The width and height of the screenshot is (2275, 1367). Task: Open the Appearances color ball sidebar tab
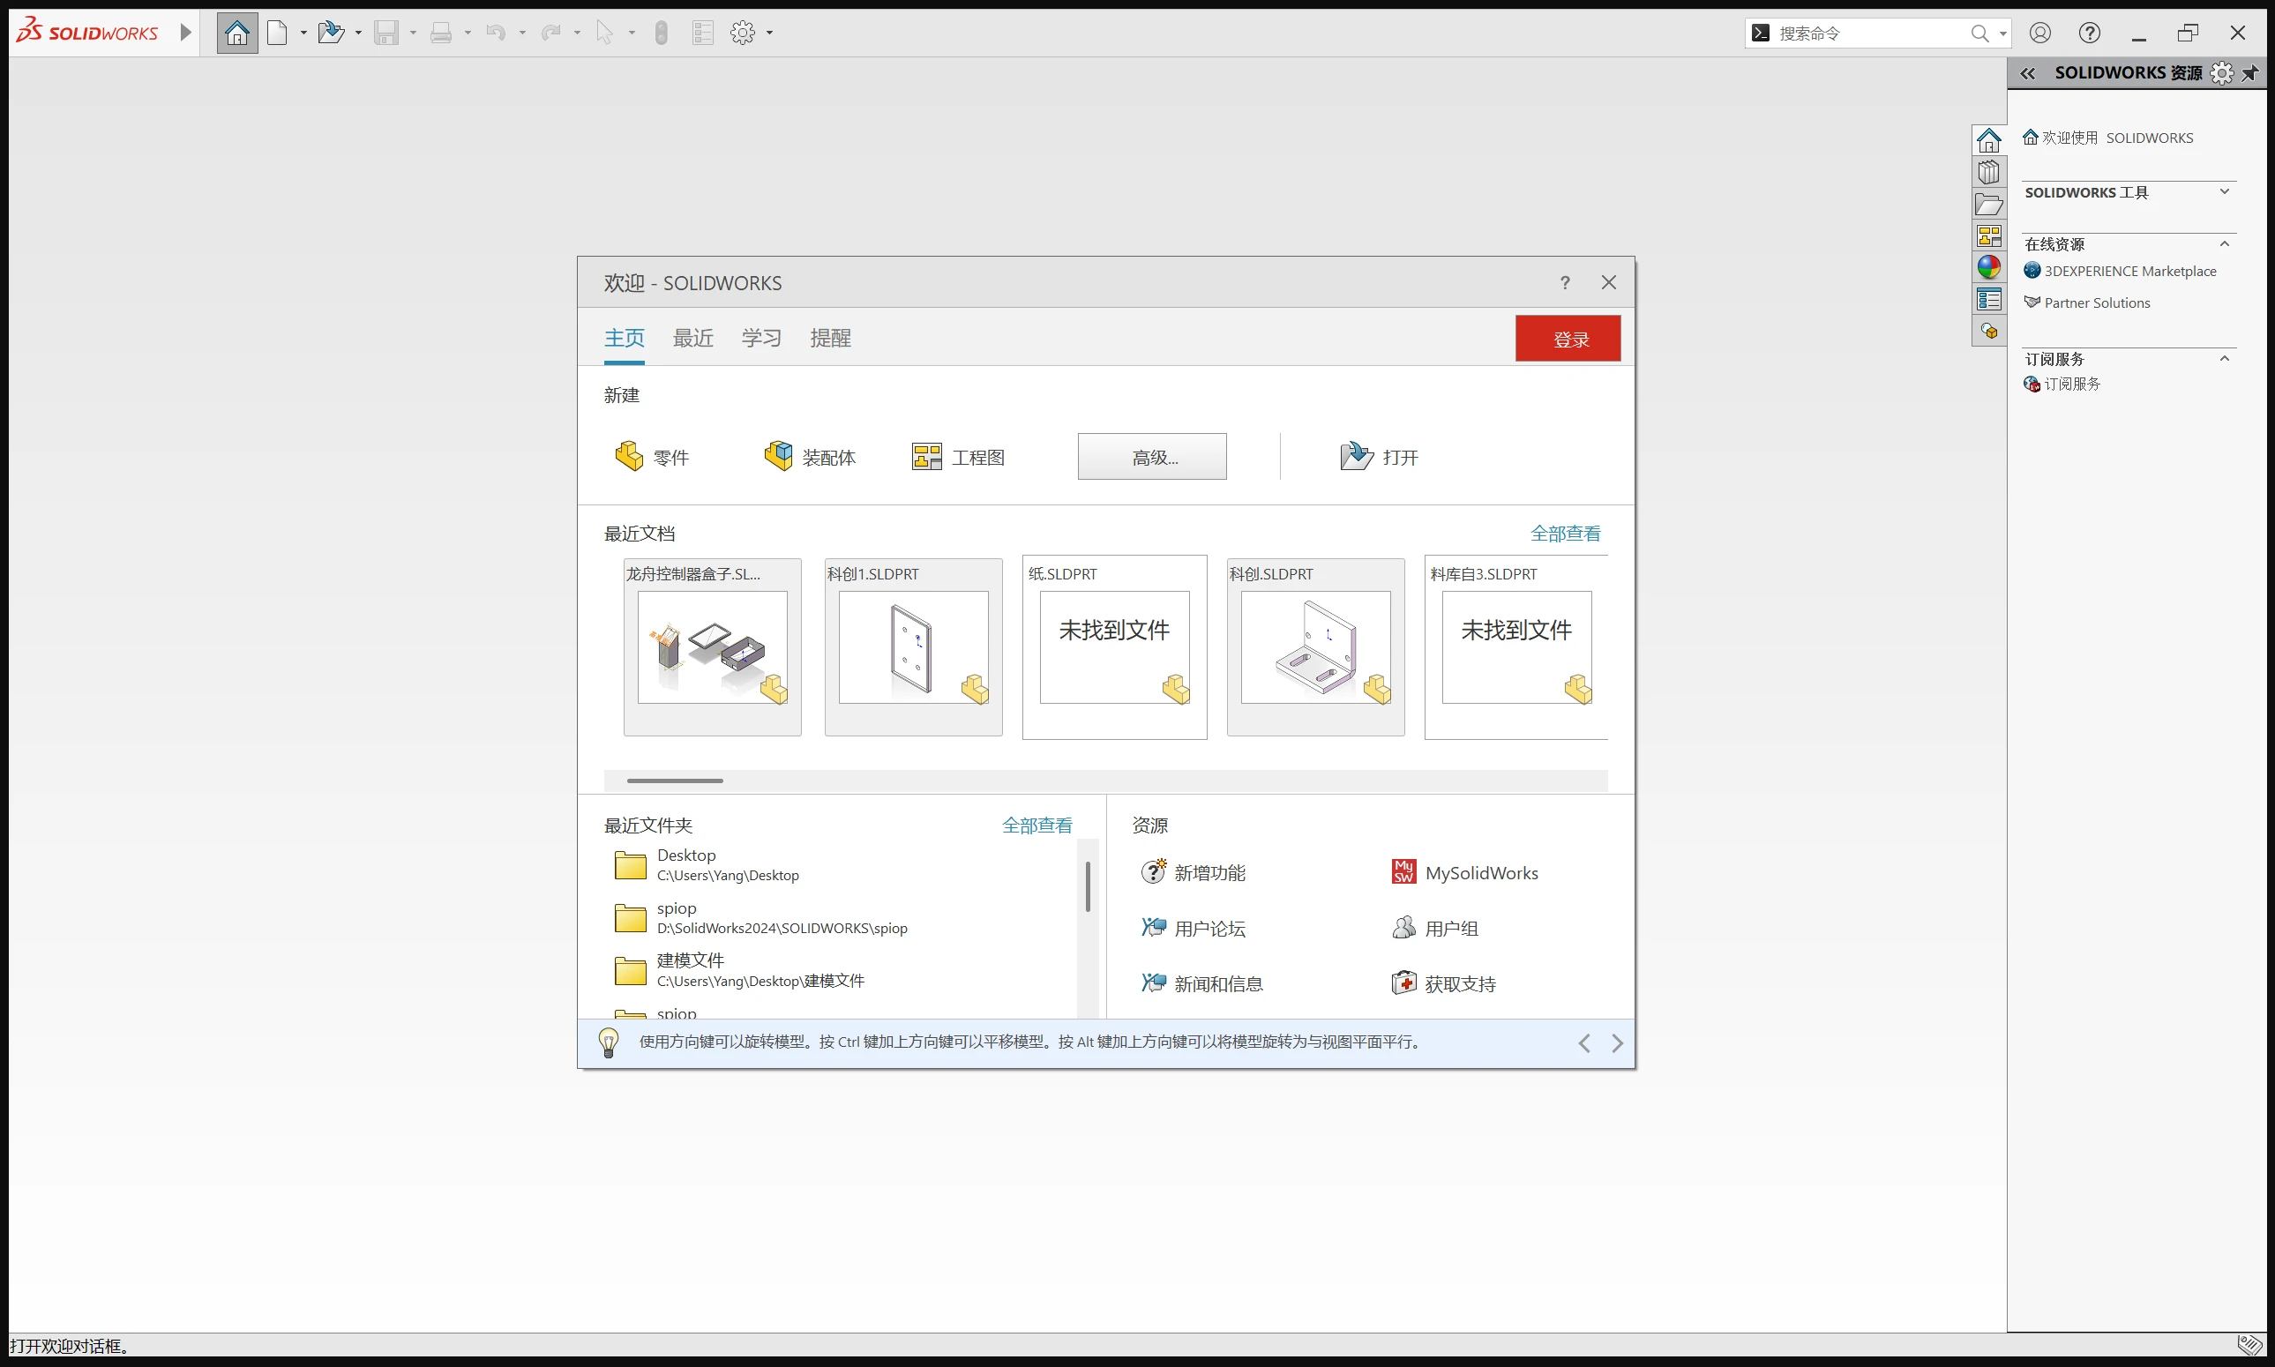1988,267
